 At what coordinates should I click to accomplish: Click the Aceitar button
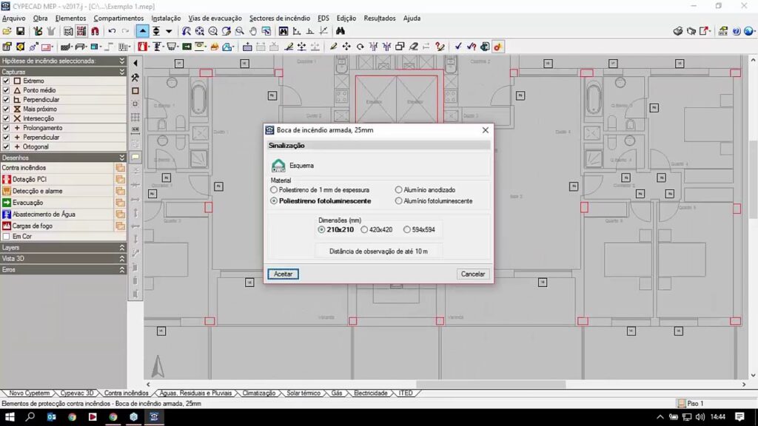[283, 274]
